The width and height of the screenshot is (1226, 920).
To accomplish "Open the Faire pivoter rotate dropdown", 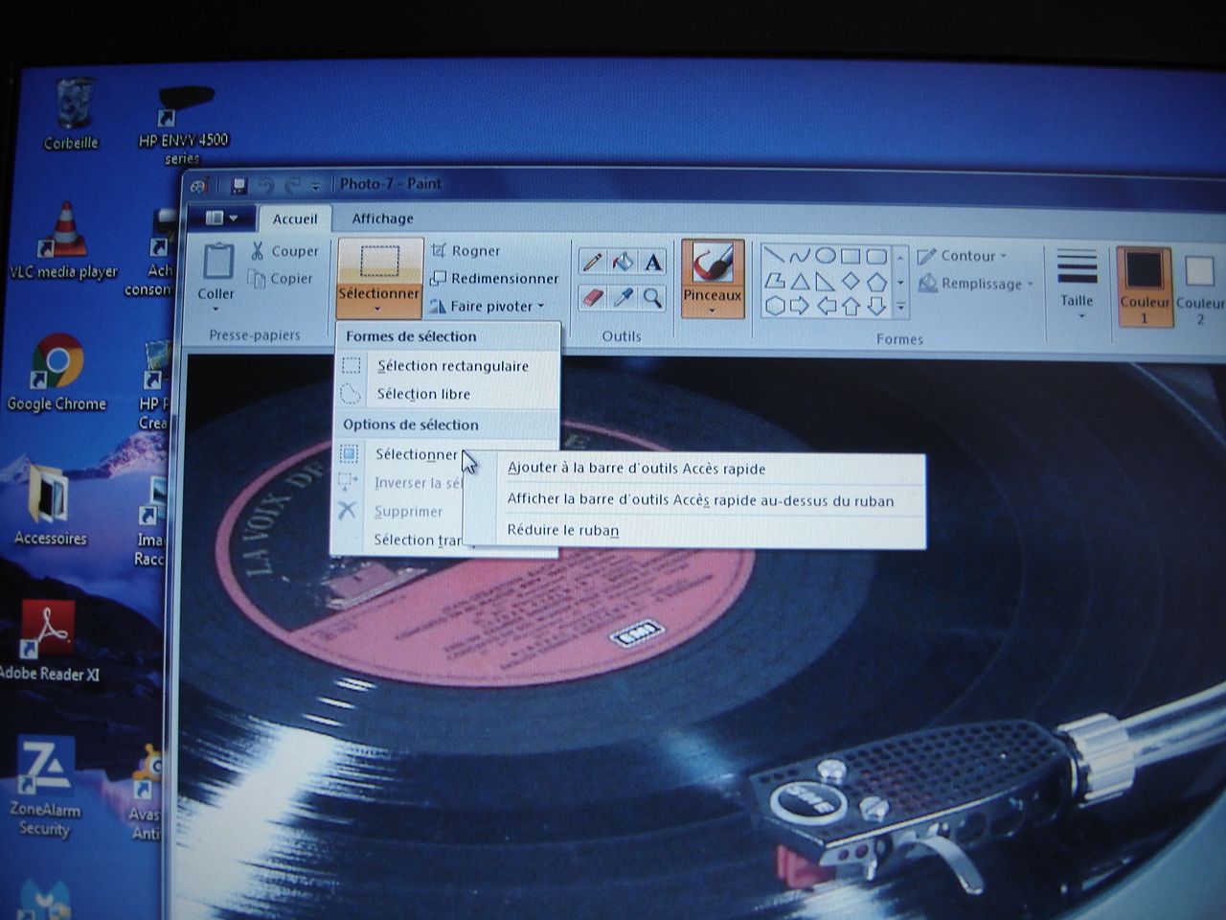I will click(488, 307).
